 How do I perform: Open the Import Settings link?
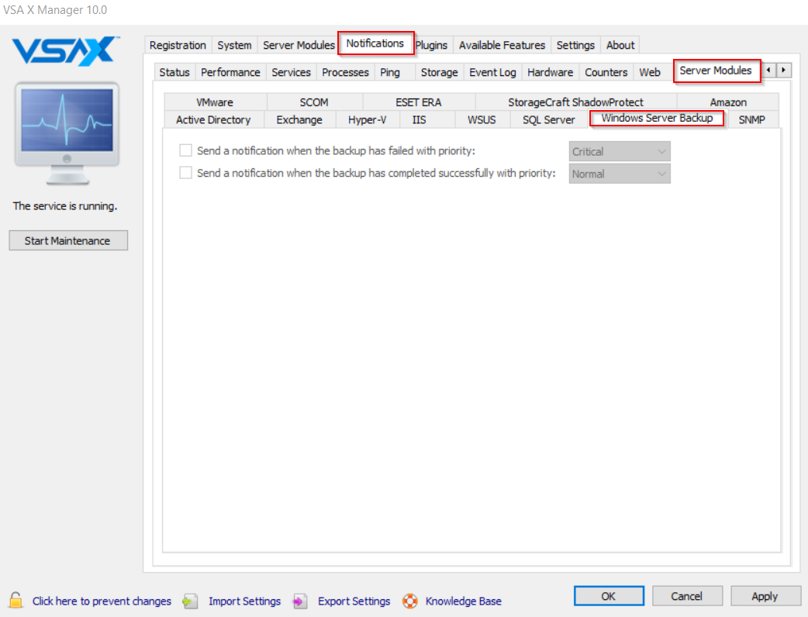pyautogui.click(x=245, y=601)
